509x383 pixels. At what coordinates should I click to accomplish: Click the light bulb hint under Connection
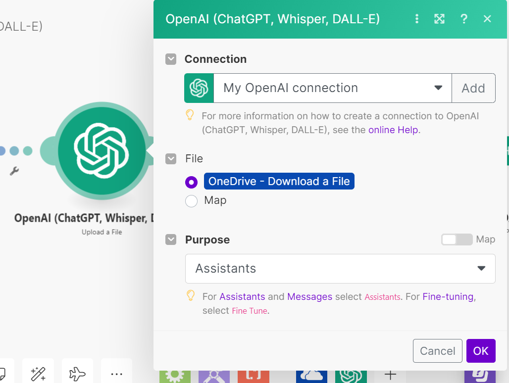(x=190, y=115)
